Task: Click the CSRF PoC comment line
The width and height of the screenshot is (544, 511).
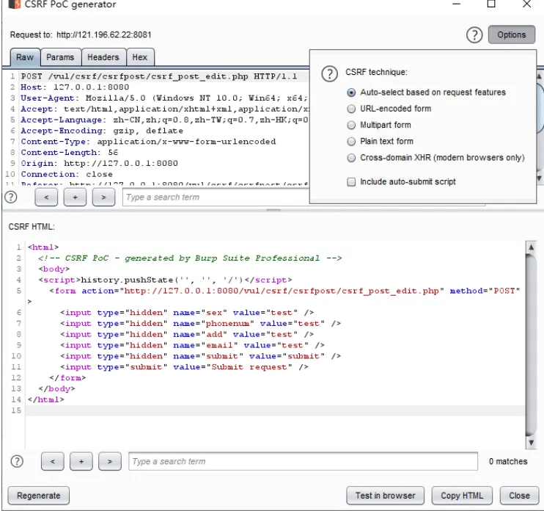Action: [x=190, y=258]
